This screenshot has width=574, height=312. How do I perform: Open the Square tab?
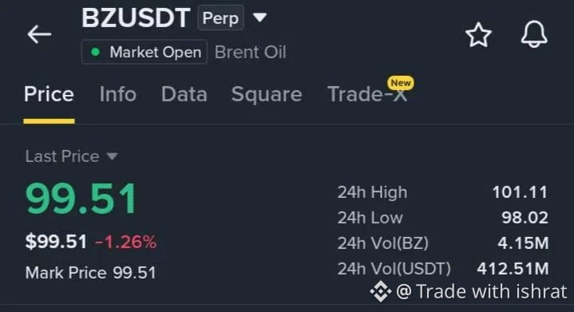267,95
